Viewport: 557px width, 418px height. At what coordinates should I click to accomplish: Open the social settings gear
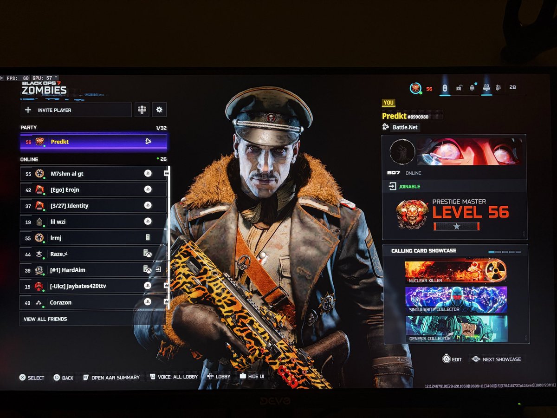(x=159, y=110)
